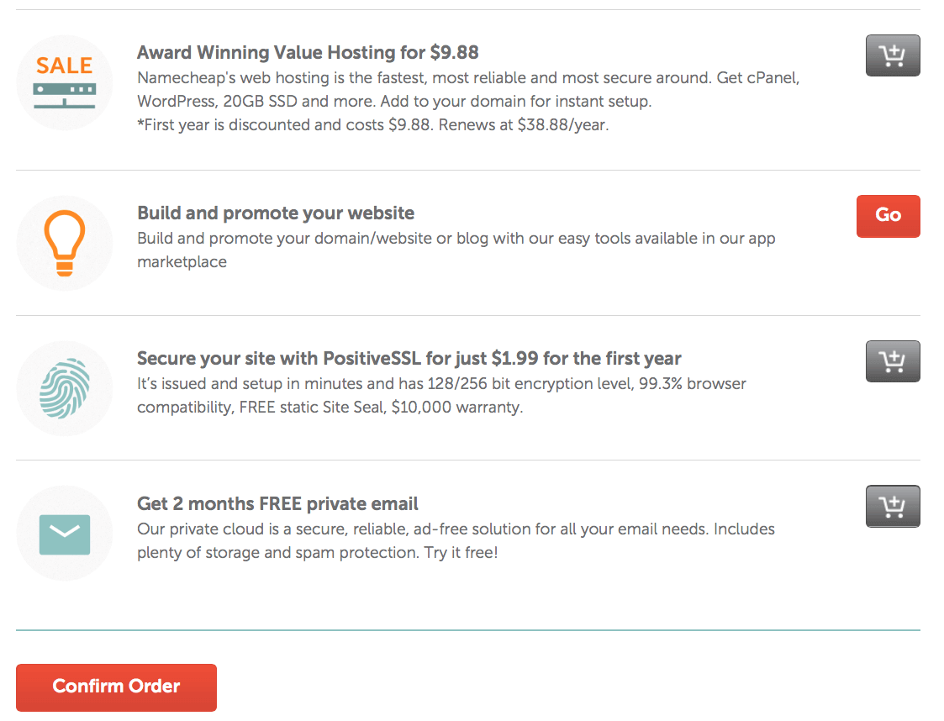The width and height of the screenshot is (944, 721).
Task: Click the teal fingerprint SSL icon
Action: 65,388
